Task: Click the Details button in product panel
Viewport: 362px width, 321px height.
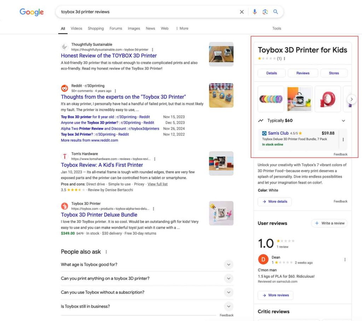Action: click(x=271, y=73)
